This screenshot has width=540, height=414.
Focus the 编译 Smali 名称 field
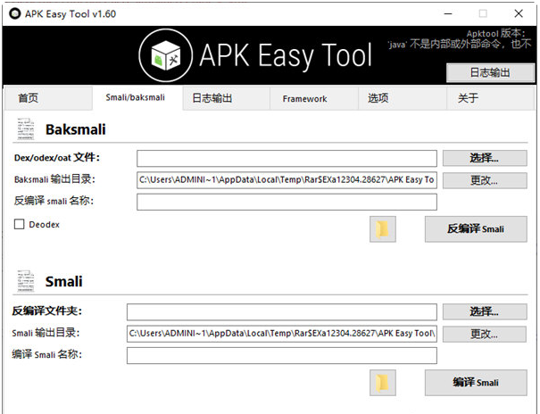click(x=282, y=355)
